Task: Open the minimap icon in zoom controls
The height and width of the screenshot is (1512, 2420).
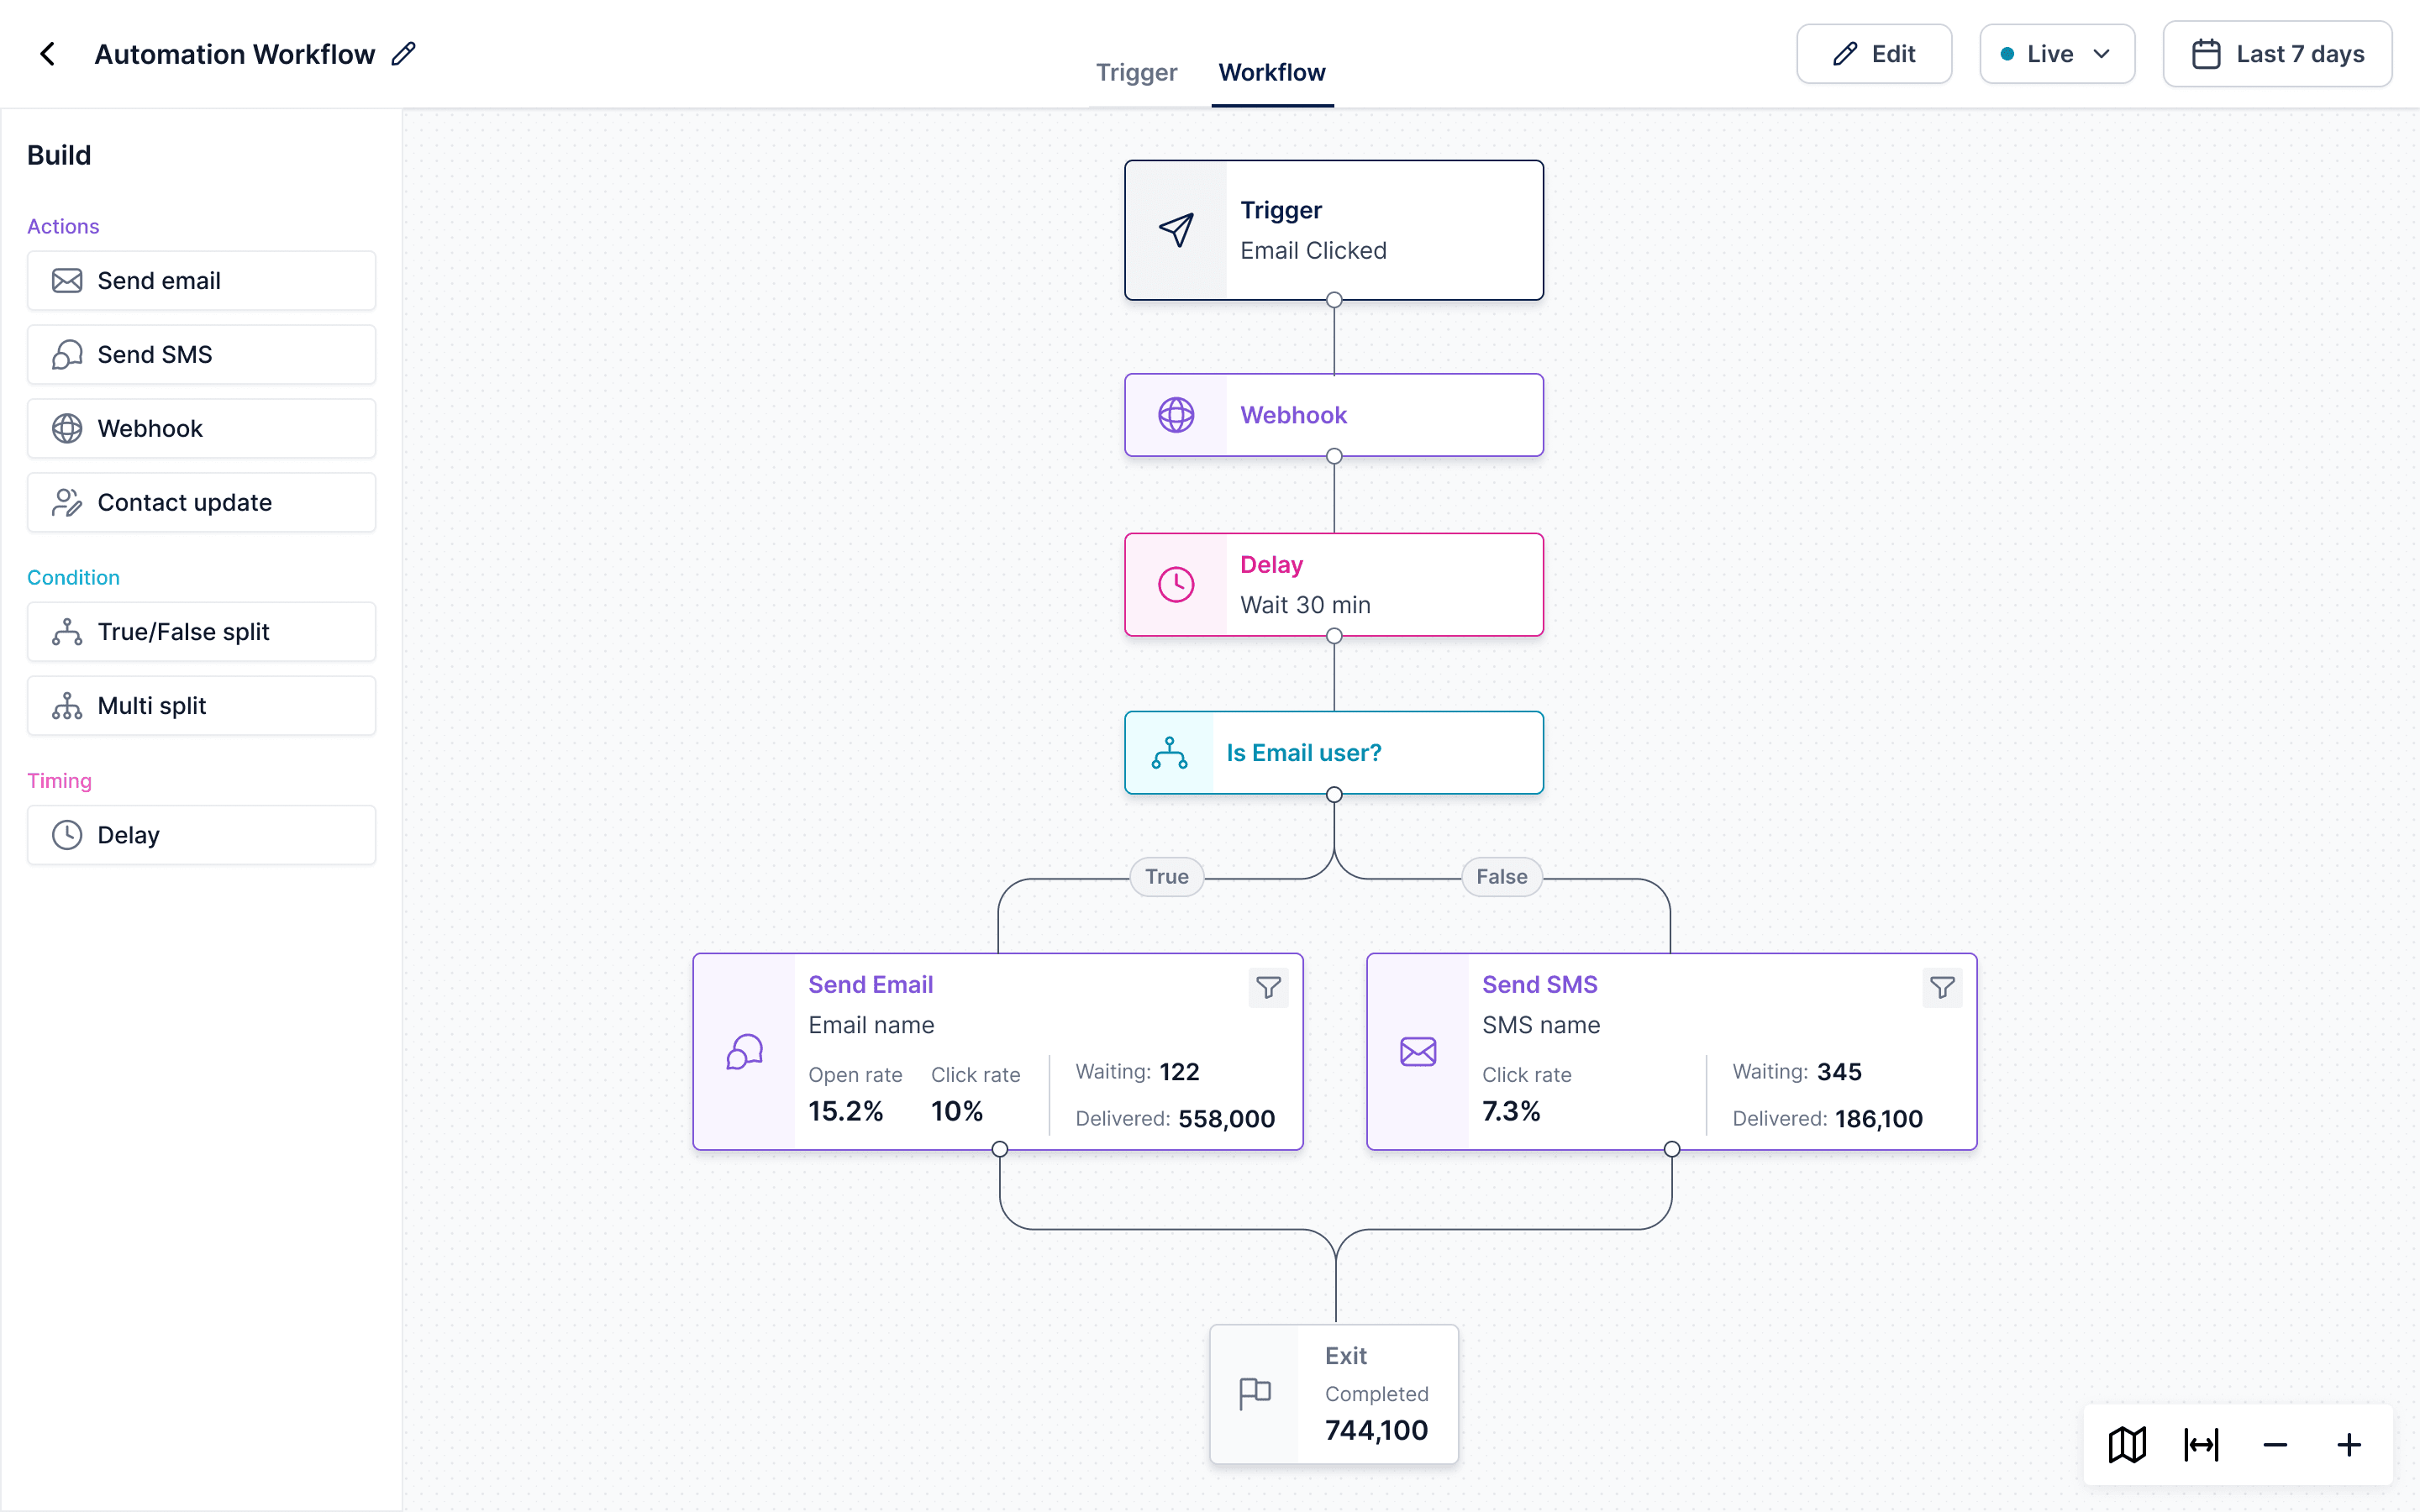Action: (x=2127, y=1444)
